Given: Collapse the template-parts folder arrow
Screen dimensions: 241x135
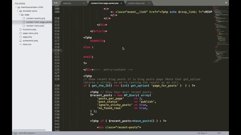Looking at the screenshot, I should pyautogui.click(x=18, y=11).
